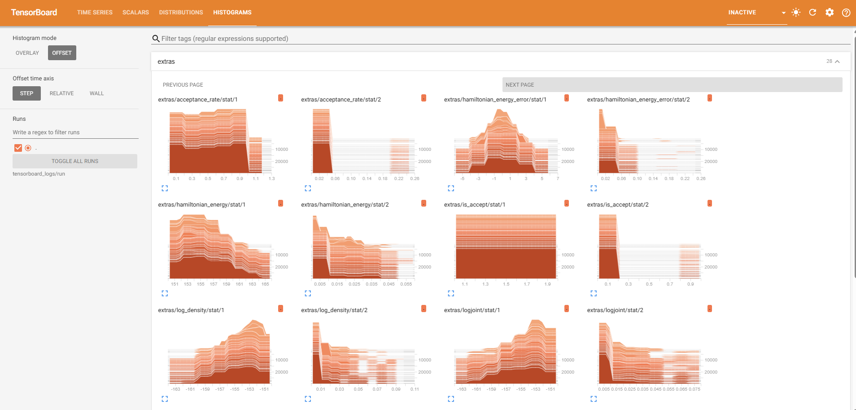
Task: Expand extras/acceptance_rate/stat/1 to fullscreen view
Action: pos(165,188)
